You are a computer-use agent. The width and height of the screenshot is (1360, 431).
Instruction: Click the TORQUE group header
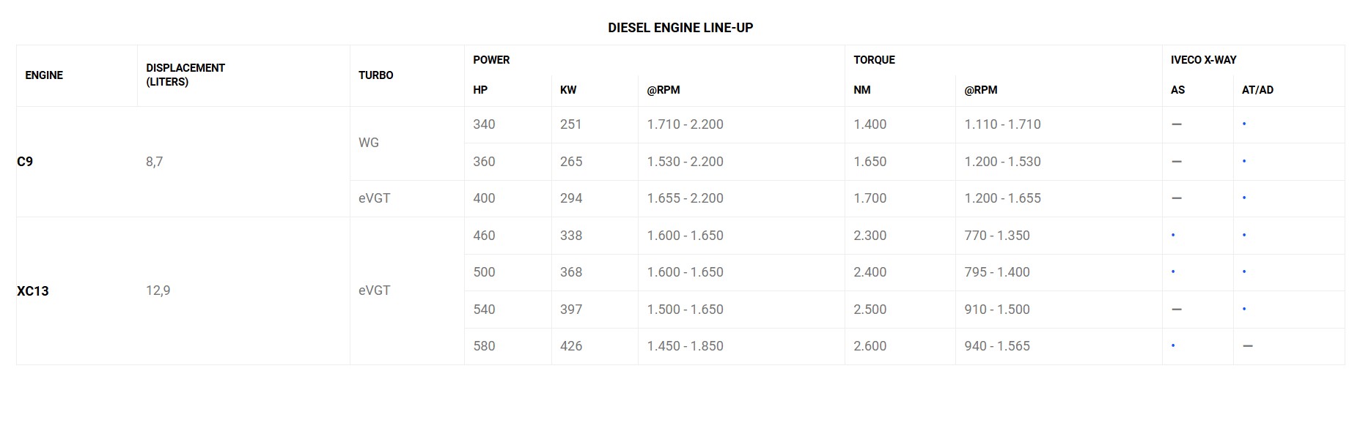(x=874, y=60)
